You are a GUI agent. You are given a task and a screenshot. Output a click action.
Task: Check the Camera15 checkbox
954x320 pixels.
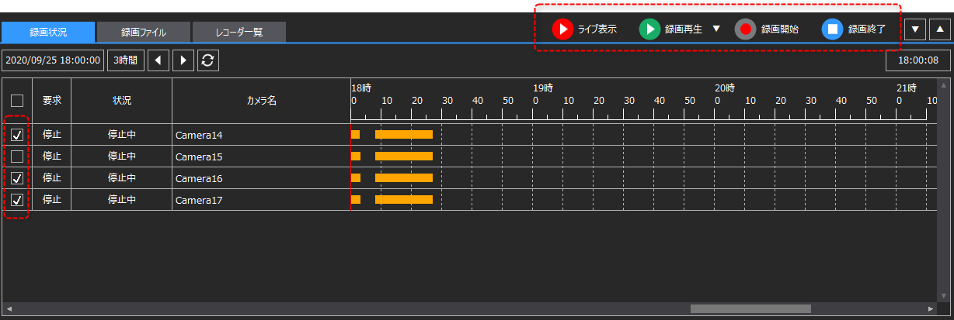pos(17,157)
